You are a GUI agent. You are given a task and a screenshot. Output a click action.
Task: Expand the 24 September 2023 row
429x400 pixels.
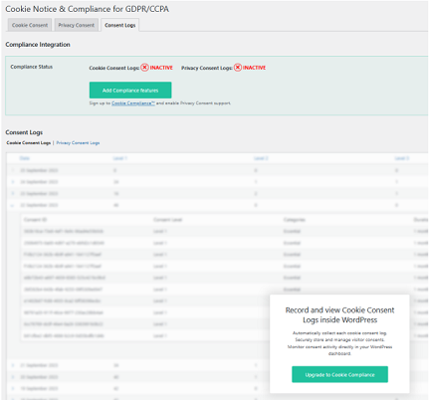(x=13, y=182)
